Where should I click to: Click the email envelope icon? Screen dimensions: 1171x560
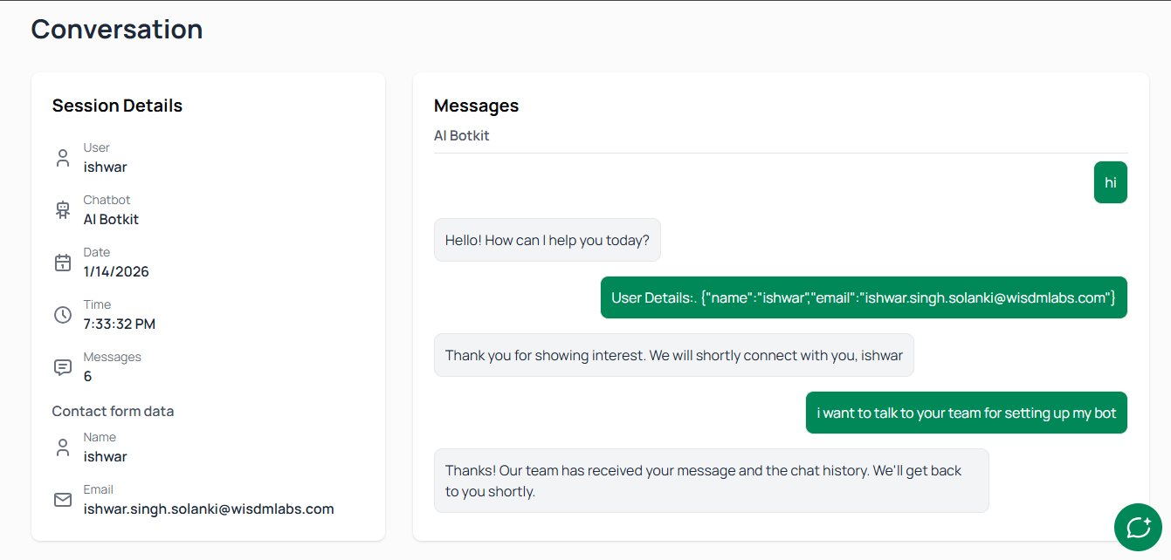[x=63, y=500]
